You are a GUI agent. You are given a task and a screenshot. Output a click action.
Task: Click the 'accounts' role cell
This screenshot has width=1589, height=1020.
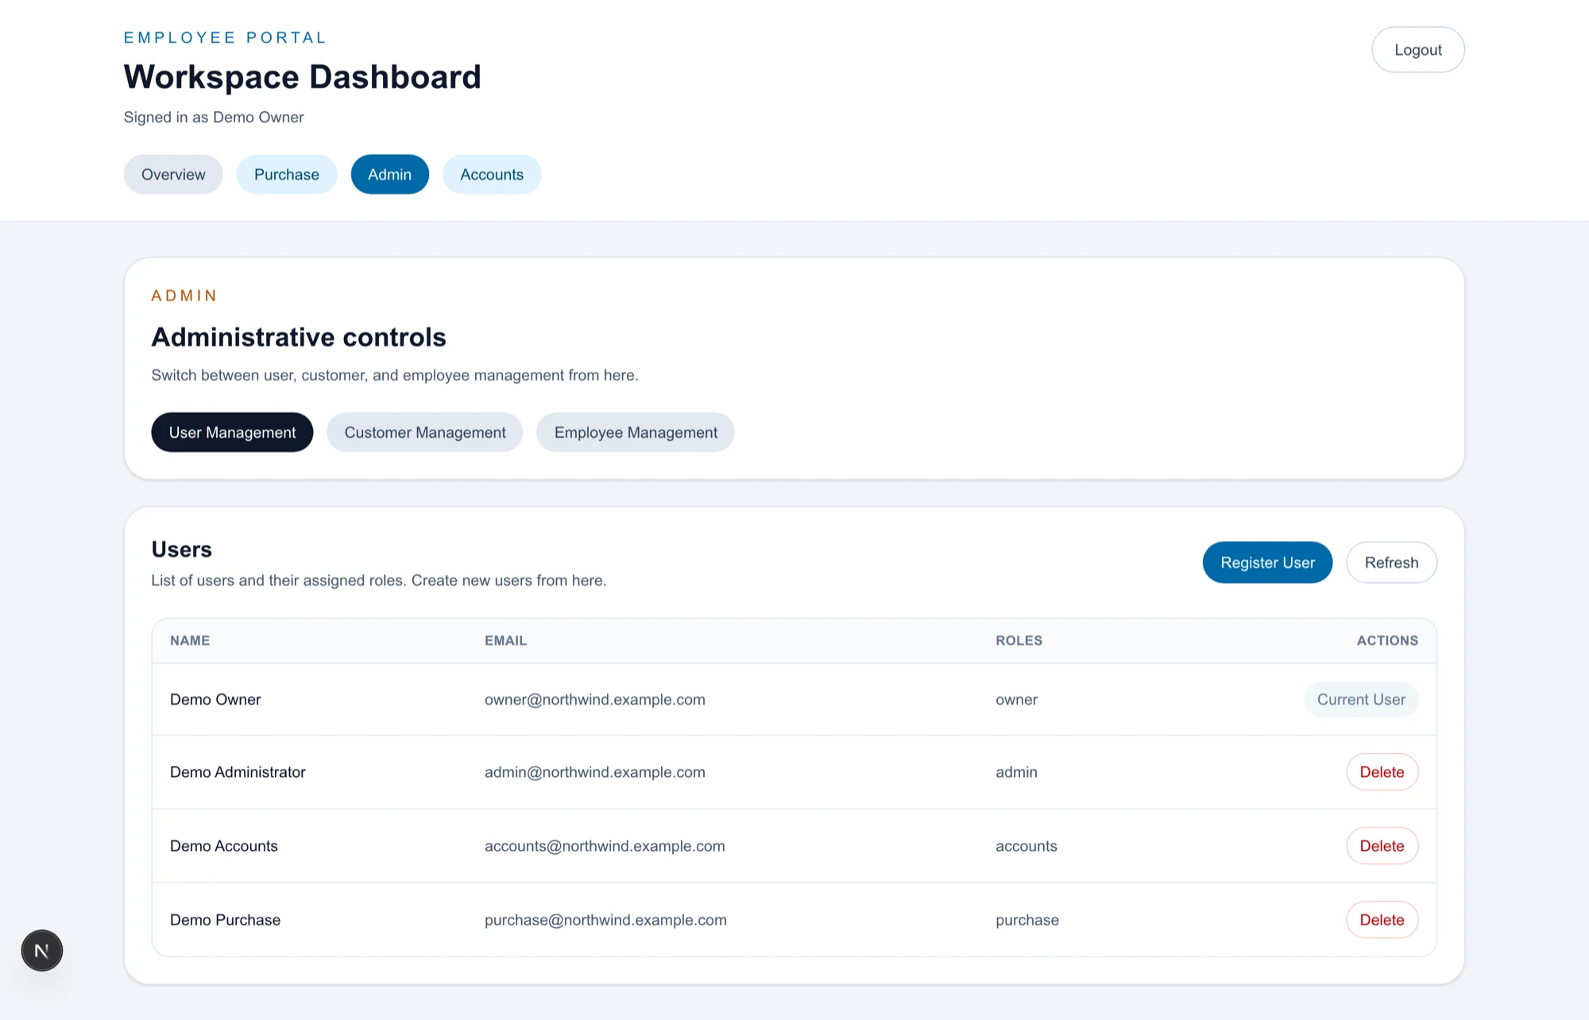pos(1026,846)
